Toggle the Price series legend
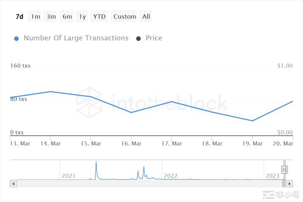The image size is (303, 202). coord(154,38)
